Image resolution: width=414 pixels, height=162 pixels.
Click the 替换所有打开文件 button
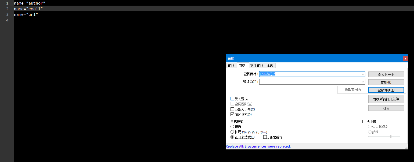point(386,99)
